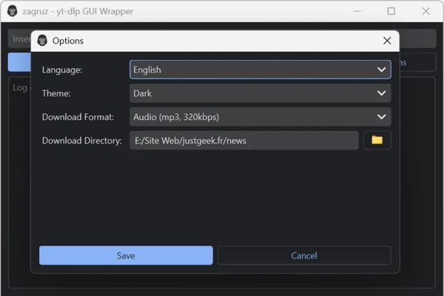
Task: Close the Options dialog with X
Action: [386, 41]
